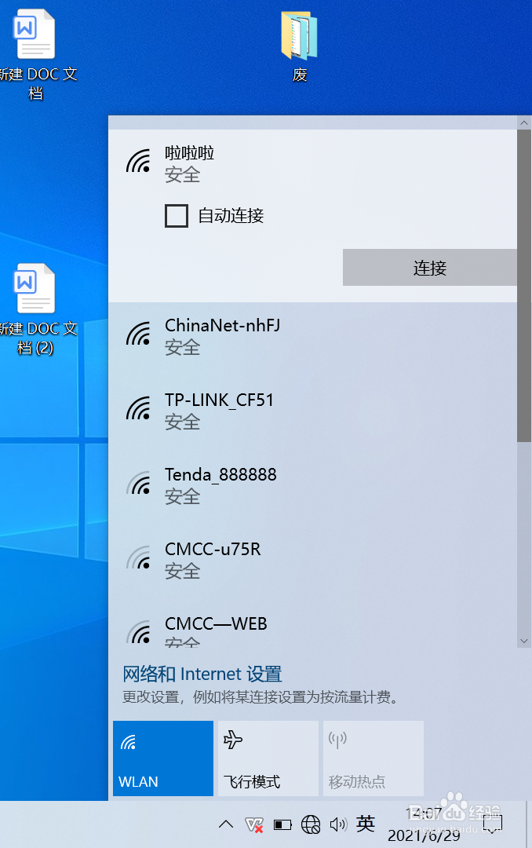Select the 废 folder on desktop
532x848 pixels.
coord(300,46)
